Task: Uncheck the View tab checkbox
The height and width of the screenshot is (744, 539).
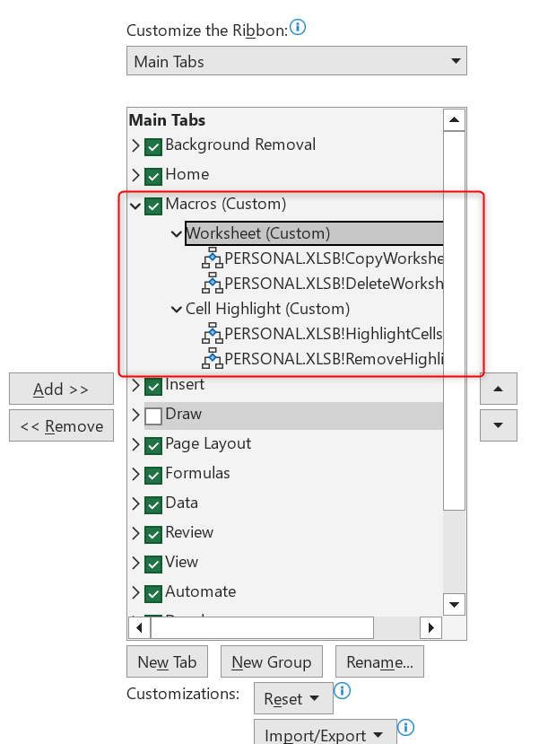Action: pos(153,565)
